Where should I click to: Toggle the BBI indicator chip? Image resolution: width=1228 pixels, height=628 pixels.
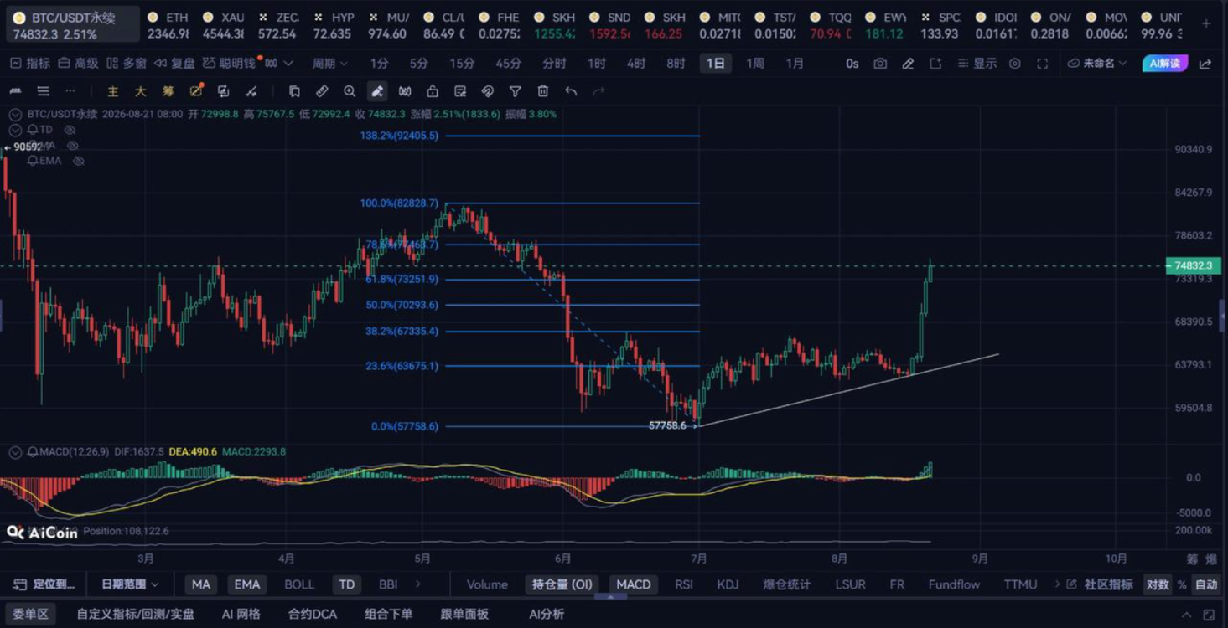pos(388,584)
